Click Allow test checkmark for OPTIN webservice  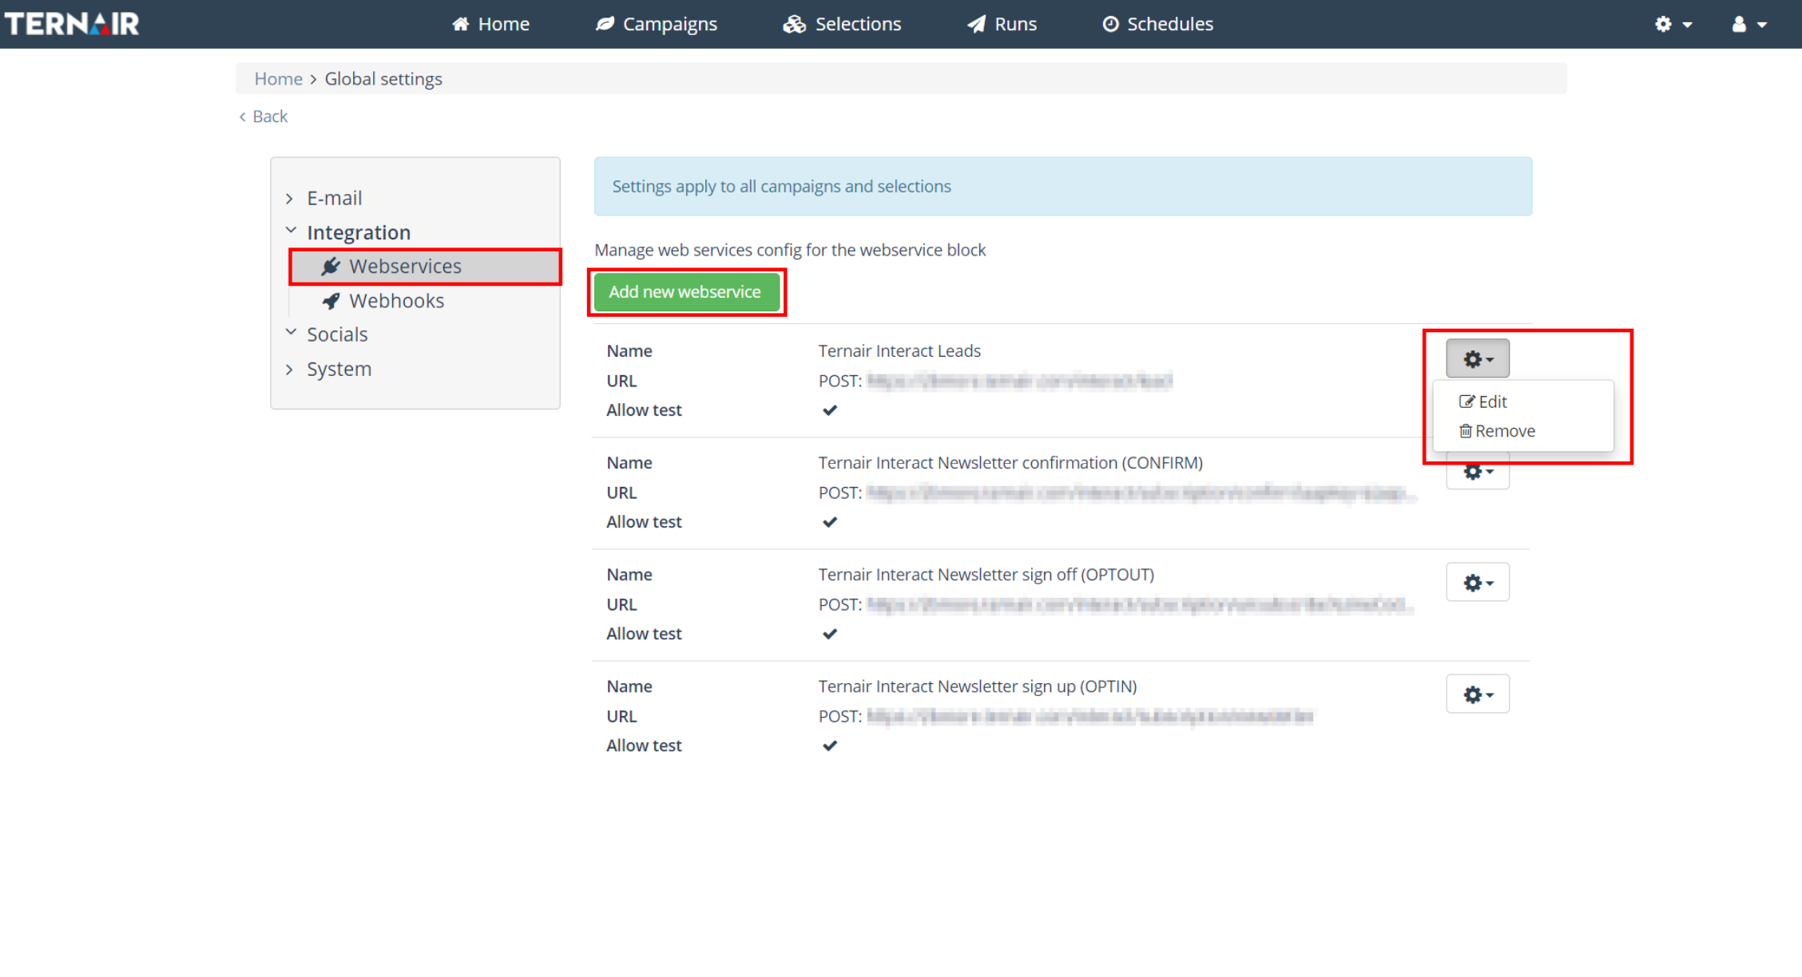coord(830,746)
